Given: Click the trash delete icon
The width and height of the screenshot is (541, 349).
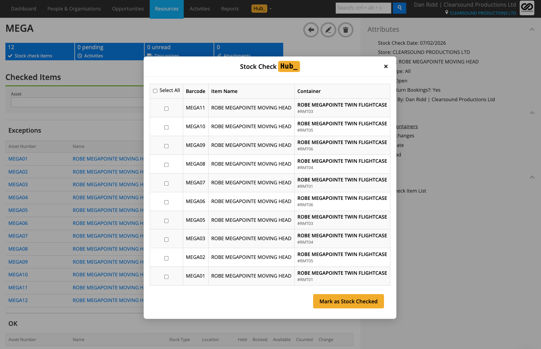Looking at the screenshot, I should click(346, 30).
